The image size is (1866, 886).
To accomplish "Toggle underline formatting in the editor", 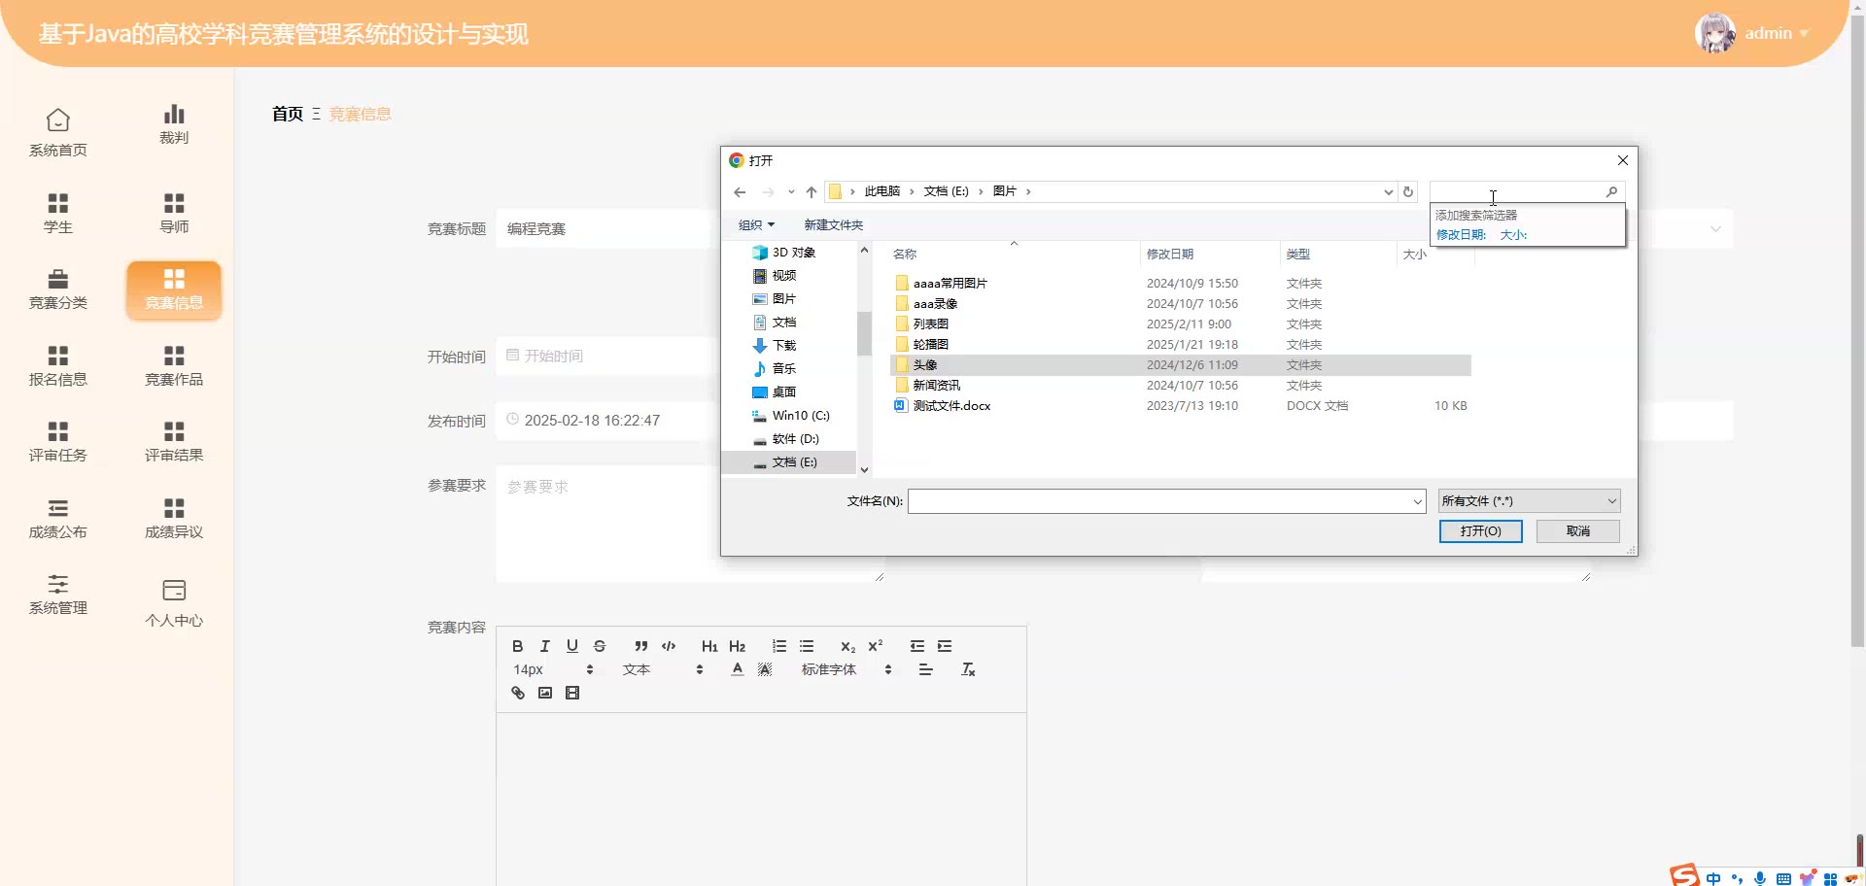I will click(x=572, y=646).
